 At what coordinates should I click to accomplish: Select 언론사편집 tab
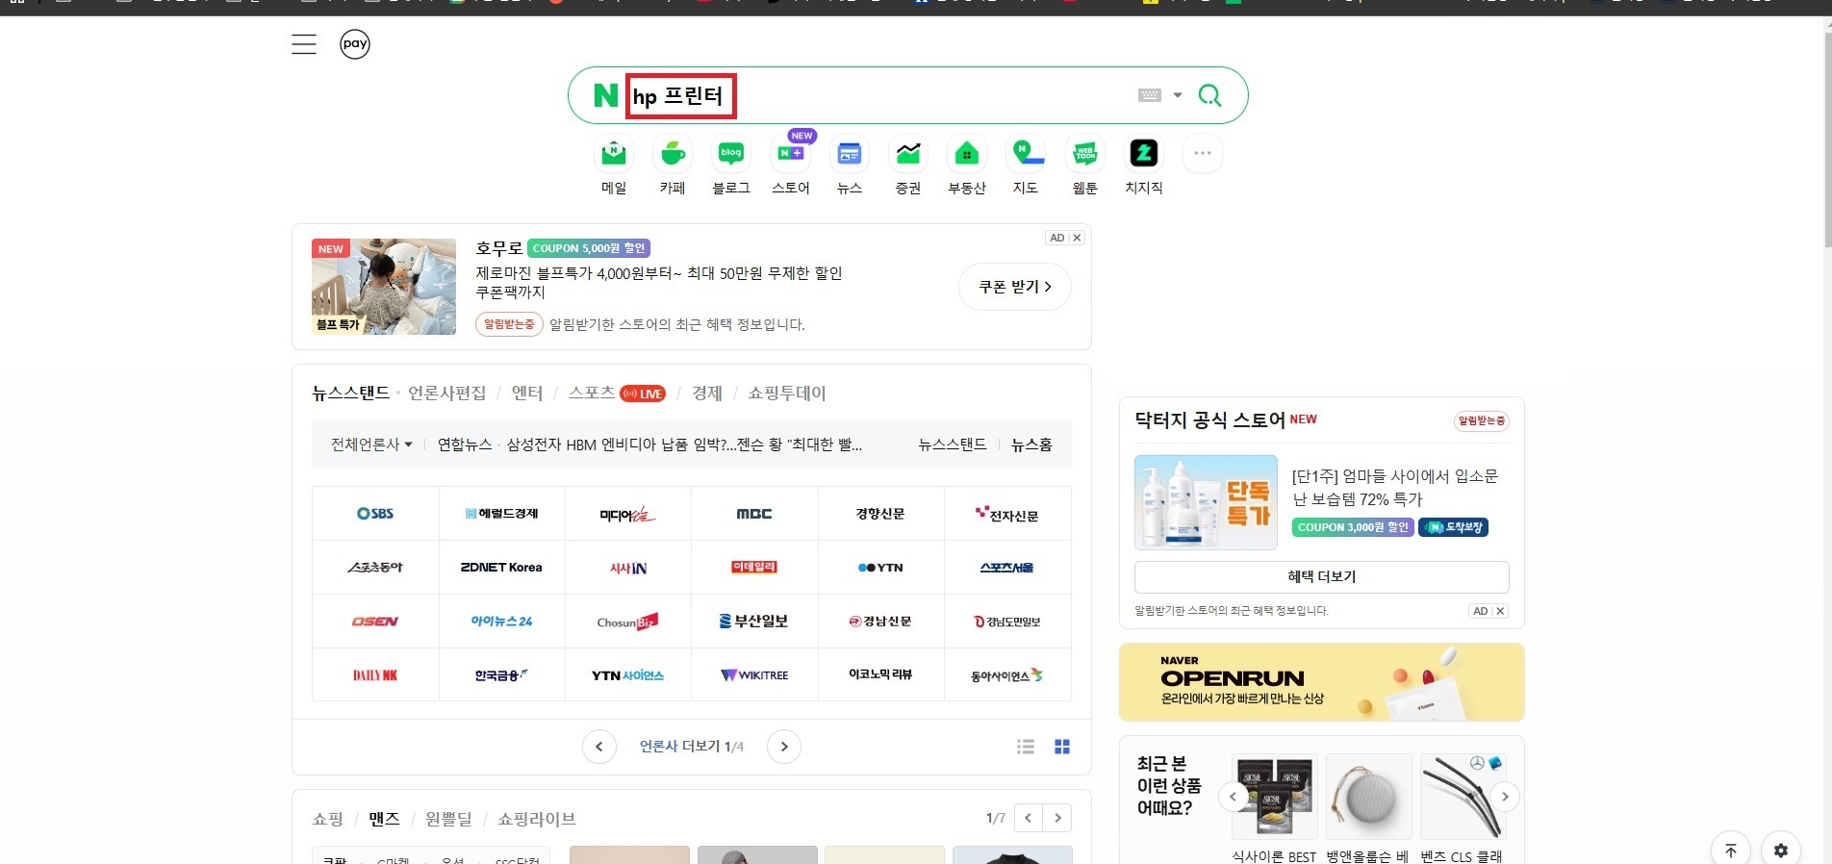[446, 393]
